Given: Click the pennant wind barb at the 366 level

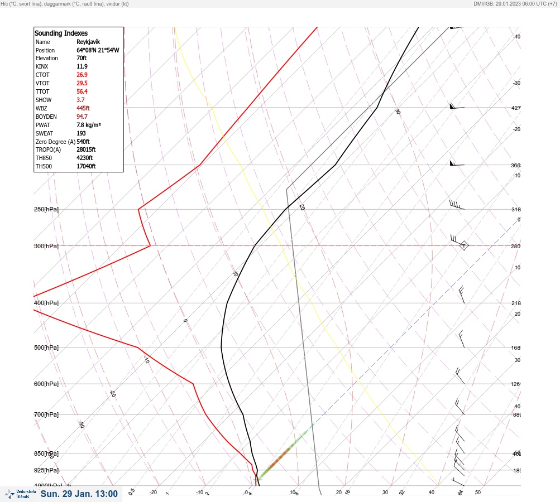Looking at the screenshot, I should [457, 163].
